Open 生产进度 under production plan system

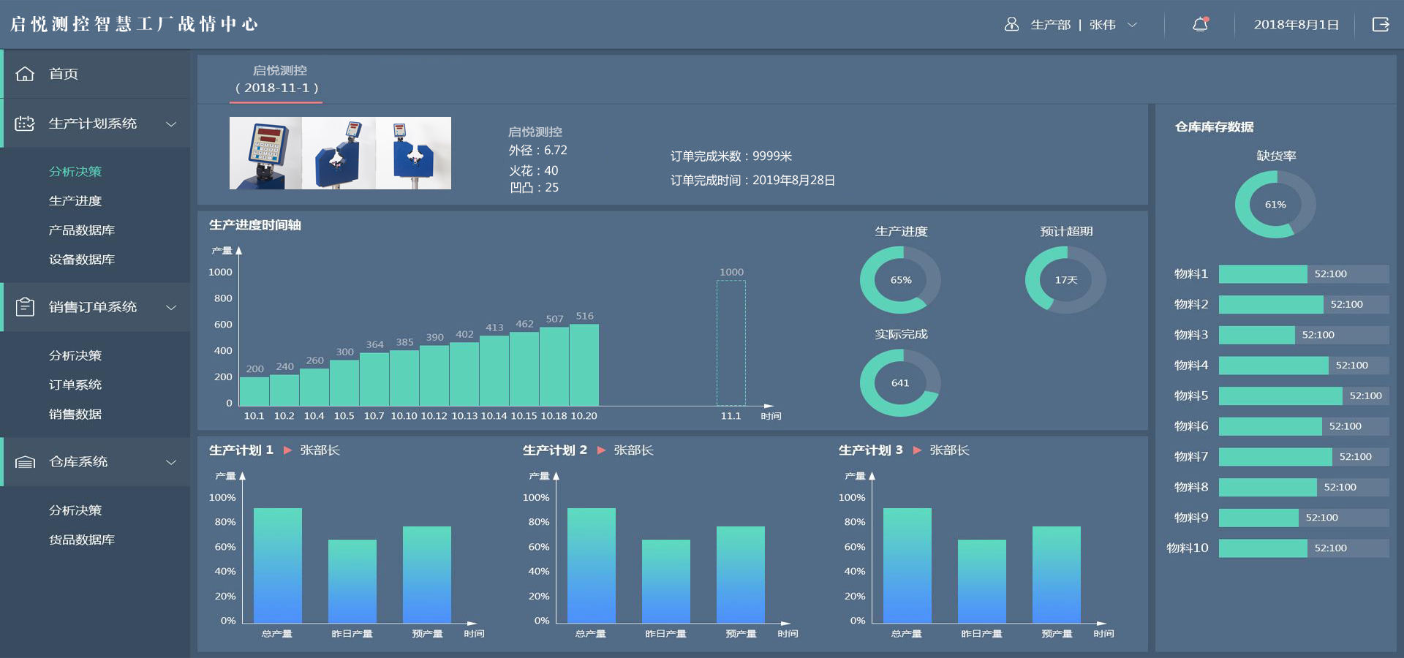point(75,201)
